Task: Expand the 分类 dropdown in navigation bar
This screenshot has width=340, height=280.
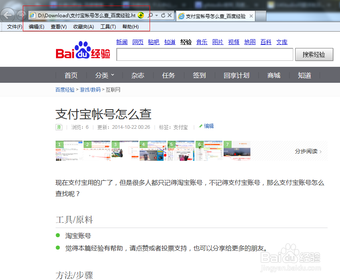Action: 104,75
